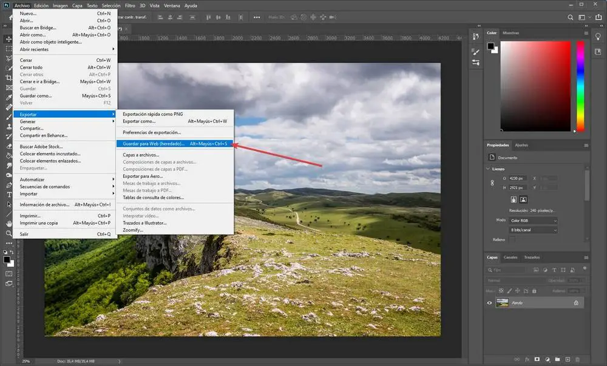
Task: Toggle the pixel layers filter
Action: (x=536, y=270)
